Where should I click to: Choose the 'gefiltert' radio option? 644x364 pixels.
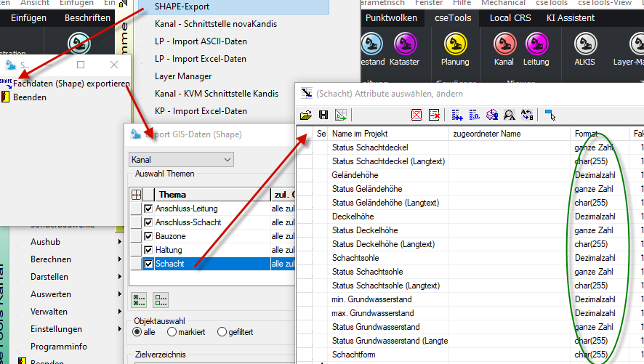[222, 332]
